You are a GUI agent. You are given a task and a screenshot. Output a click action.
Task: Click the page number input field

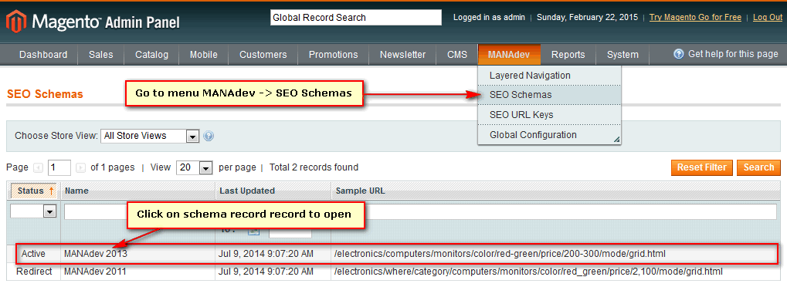pos(59,167)
